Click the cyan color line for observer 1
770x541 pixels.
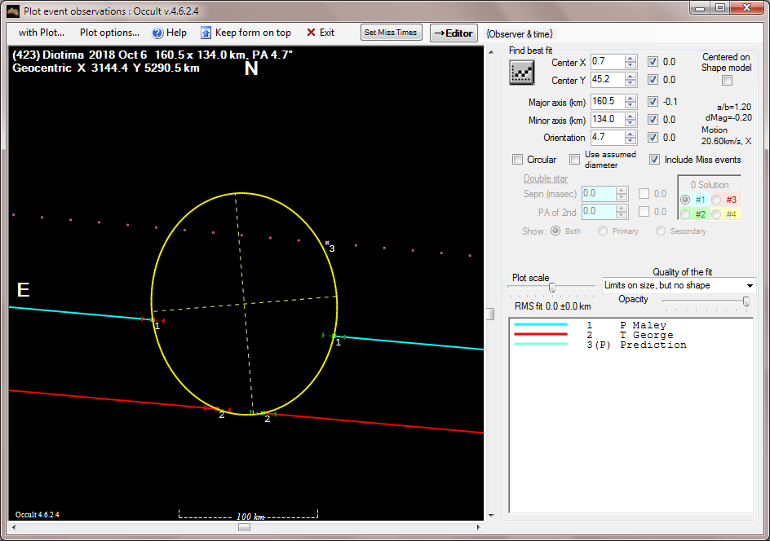tap(541, 325)
